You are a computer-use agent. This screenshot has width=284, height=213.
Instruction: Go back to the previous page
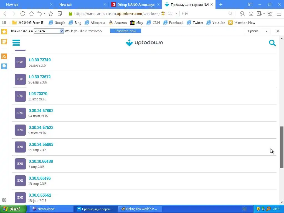[5, 14]
